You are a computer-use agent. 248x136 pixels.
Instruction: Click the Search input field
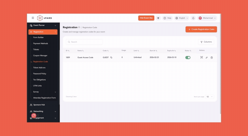point(84,42)
